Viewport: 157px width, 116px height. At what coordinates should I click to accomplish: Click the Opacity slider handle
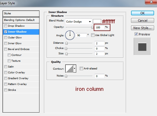(x=92, y=27)
